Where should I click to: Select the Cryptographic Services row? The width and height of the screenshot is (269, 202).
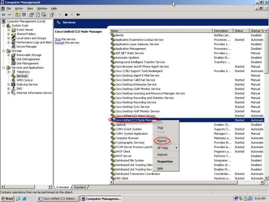(187, 142)
